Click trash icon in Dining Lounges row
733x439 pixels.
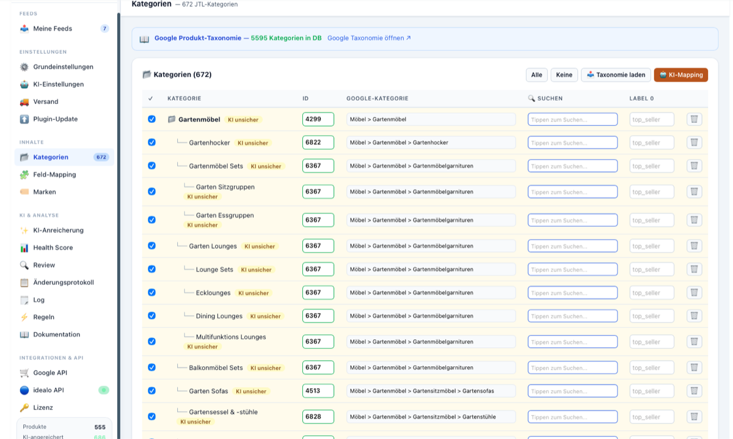pyautogui.click(x=694, y=315)
